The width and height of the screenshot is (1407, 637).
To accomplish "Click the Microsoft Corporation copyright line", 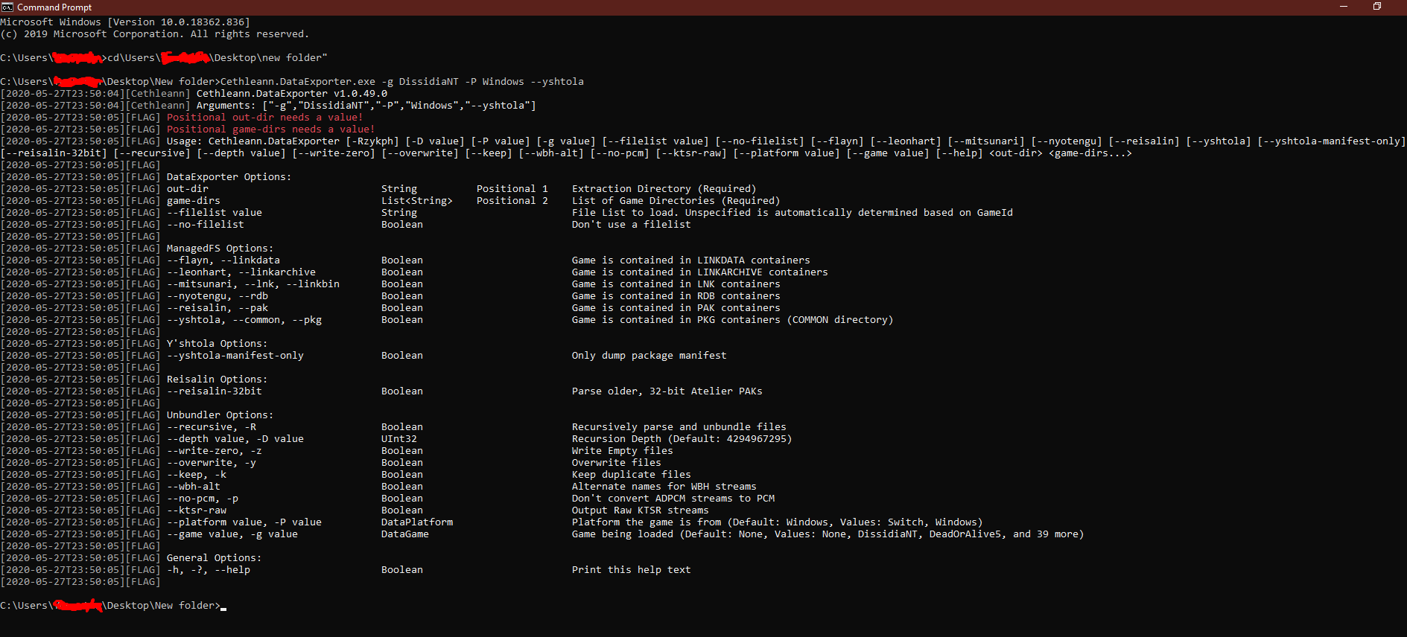I will tap(155, 34).
